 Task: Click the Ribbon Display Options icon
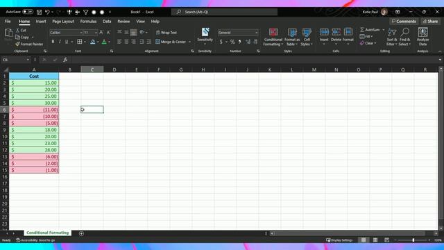tap(398, 12)
